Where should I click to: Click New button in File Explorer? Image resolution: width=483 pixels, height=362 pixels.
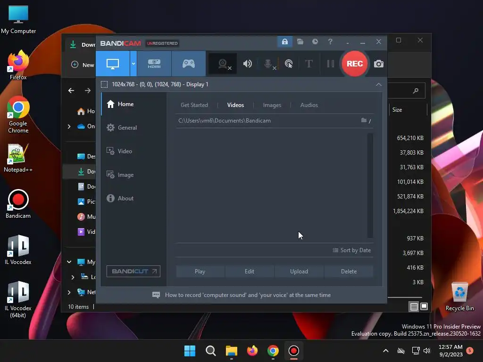click(x=83, y=65)
